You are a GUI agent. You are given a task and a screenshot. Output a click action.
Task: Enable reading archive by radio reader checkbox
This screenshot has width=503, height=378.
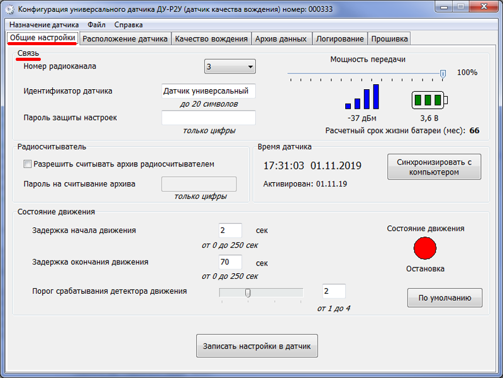click(28, 165)
